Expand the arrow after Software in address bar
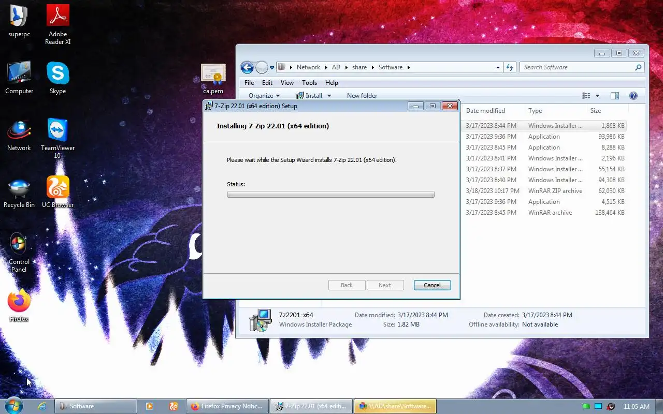Viewport: 663px width, 414px height. (x=408, y=67)
